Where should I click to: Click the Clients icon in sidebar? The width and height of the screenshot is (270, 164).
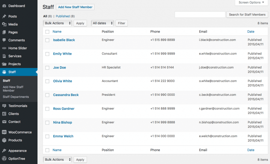4,114
